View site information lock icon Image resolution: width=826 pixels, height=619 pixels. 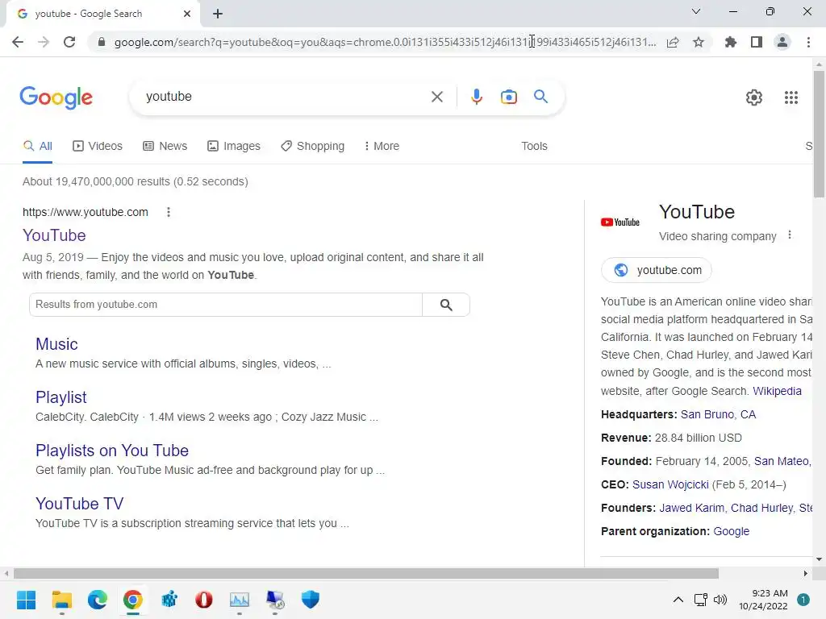point(102,42)
